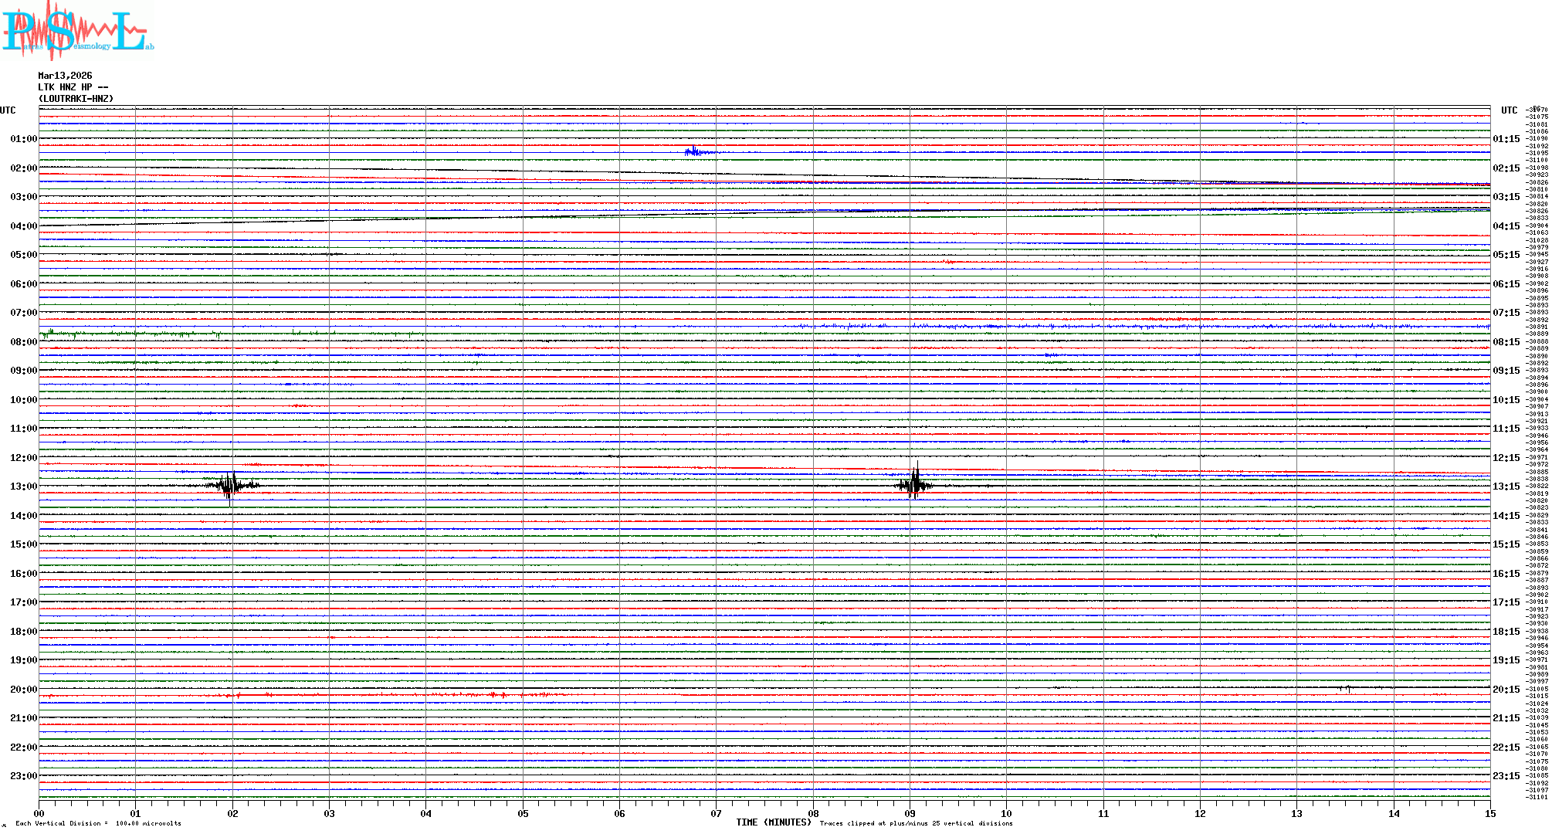Viewport: 1552px width, 834px height.
Task: Click the vertical division microvolts note
Action: click(98, 823)
